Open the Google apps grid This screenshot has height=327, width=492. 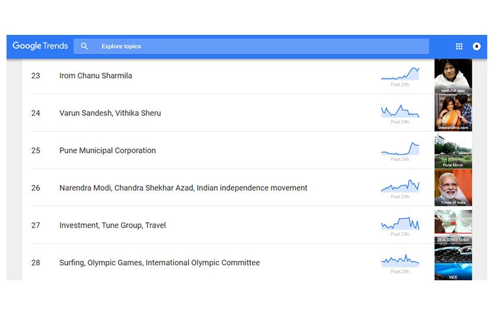459,46
